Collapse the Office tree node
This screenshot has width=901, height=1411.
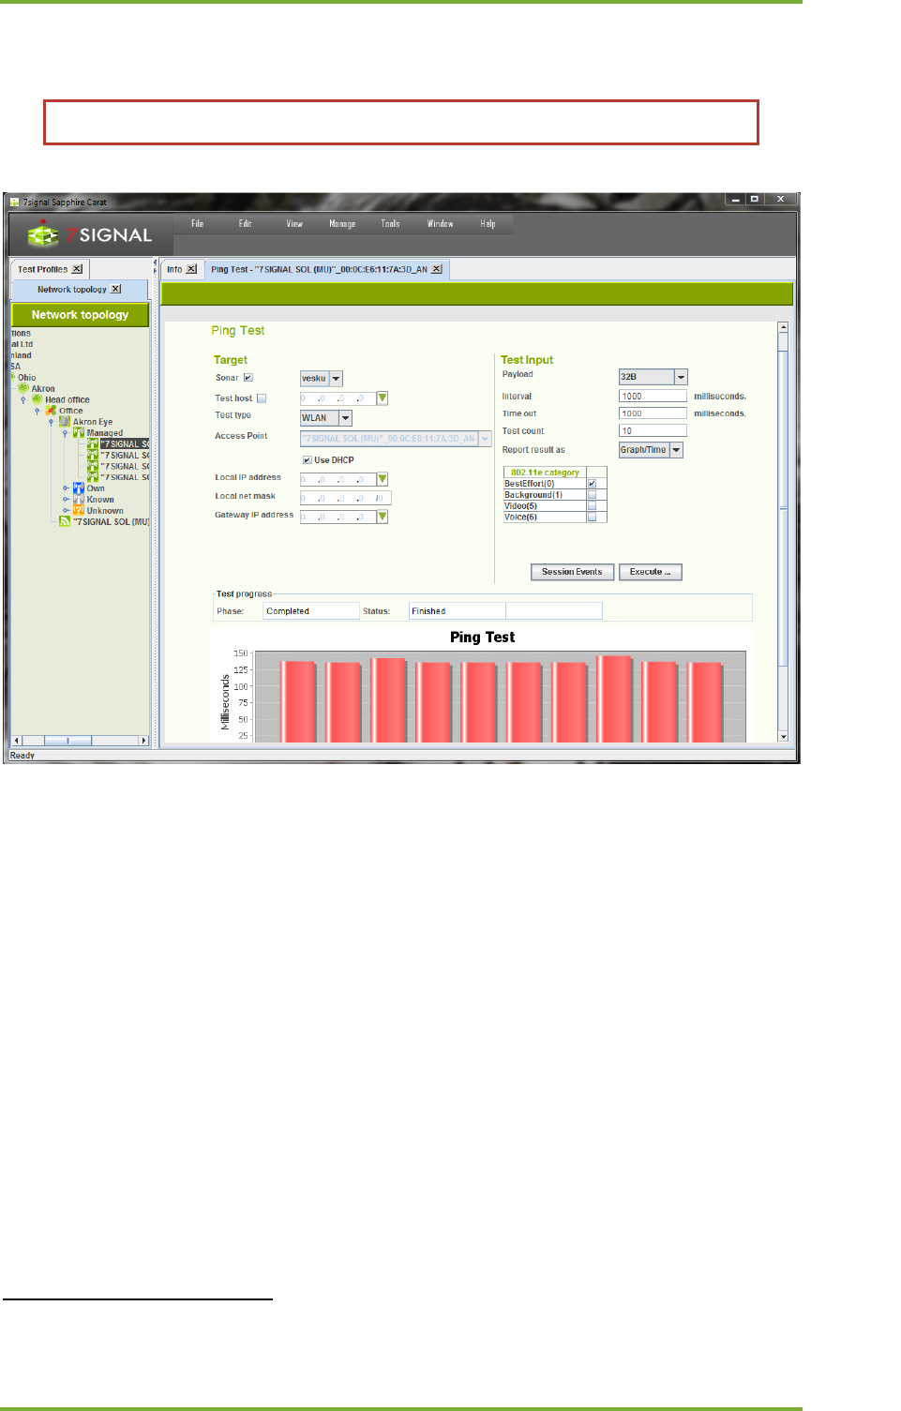38,411
